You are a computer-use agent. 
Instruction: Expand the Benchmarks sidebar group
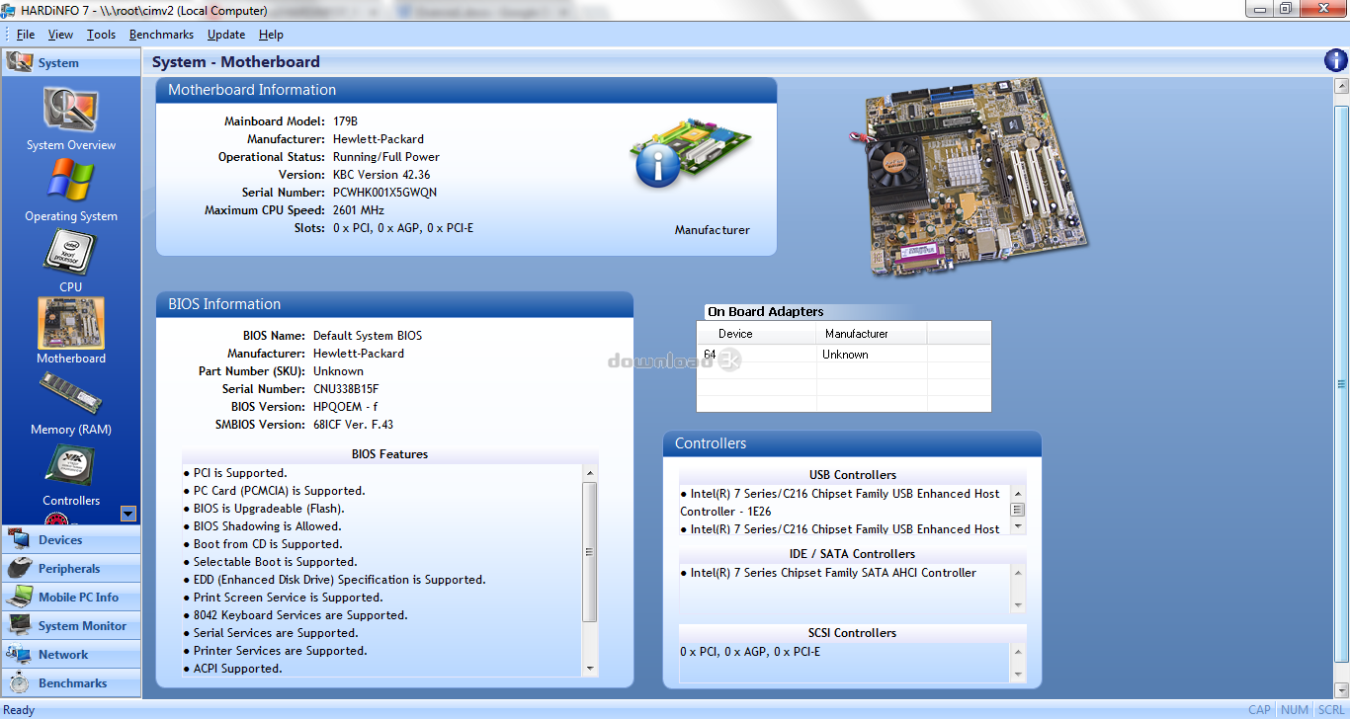point(71,683)
